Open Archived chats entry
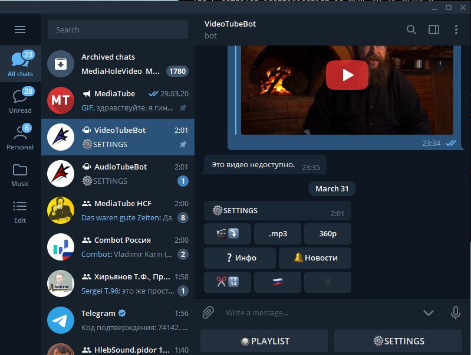471x355 pixels. pyautogui.click(x=118, y=64)
